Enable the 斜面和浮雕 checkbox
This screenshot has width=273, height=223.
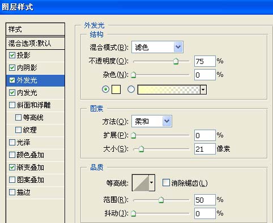tap(12, 105)
